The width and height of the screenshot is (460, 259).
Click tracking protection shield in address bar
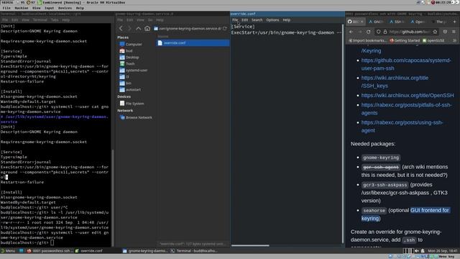379,32
